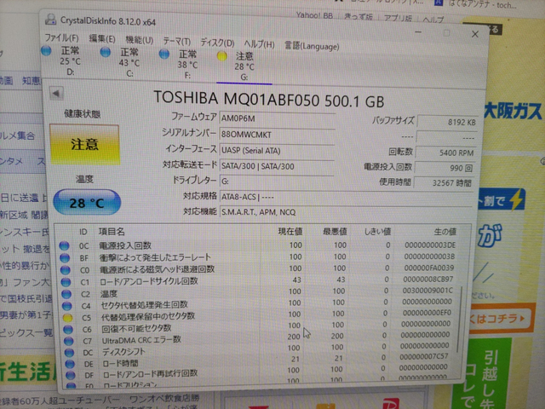Click the blue status icon for row BF
Image resolution: width=545 pixels, height=409 pixels.
[65, 257]
